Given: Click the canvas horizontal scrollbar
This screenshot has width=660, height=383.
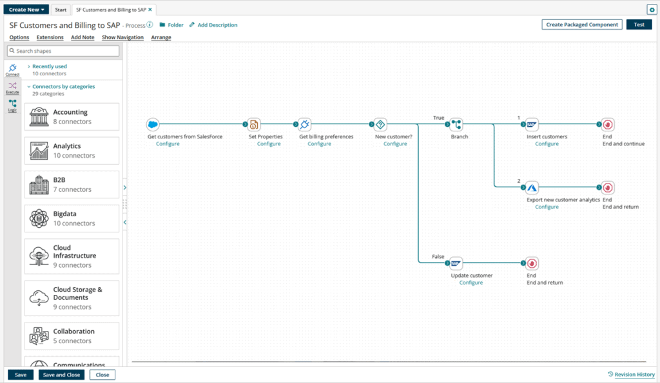Looking at the screenshot, I should point(389,362).
